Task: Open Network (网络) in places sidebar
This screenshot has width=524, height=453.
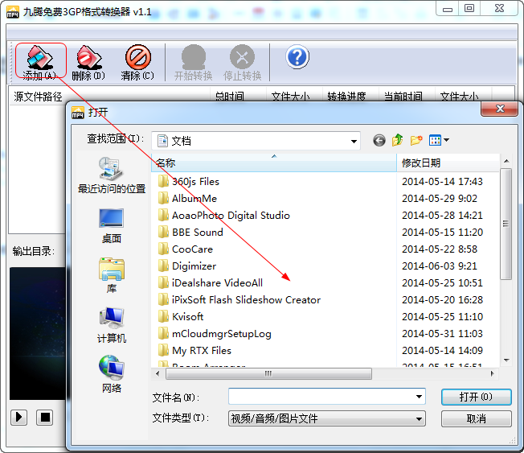Action: click(x=112, y=376)
